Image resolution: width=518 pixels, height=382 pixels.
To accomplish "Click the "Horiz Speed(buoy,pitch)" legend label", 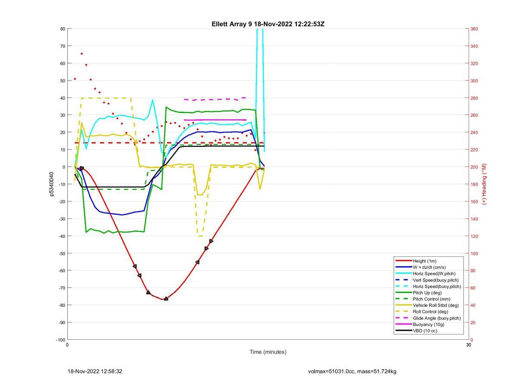I will (437, 286).
